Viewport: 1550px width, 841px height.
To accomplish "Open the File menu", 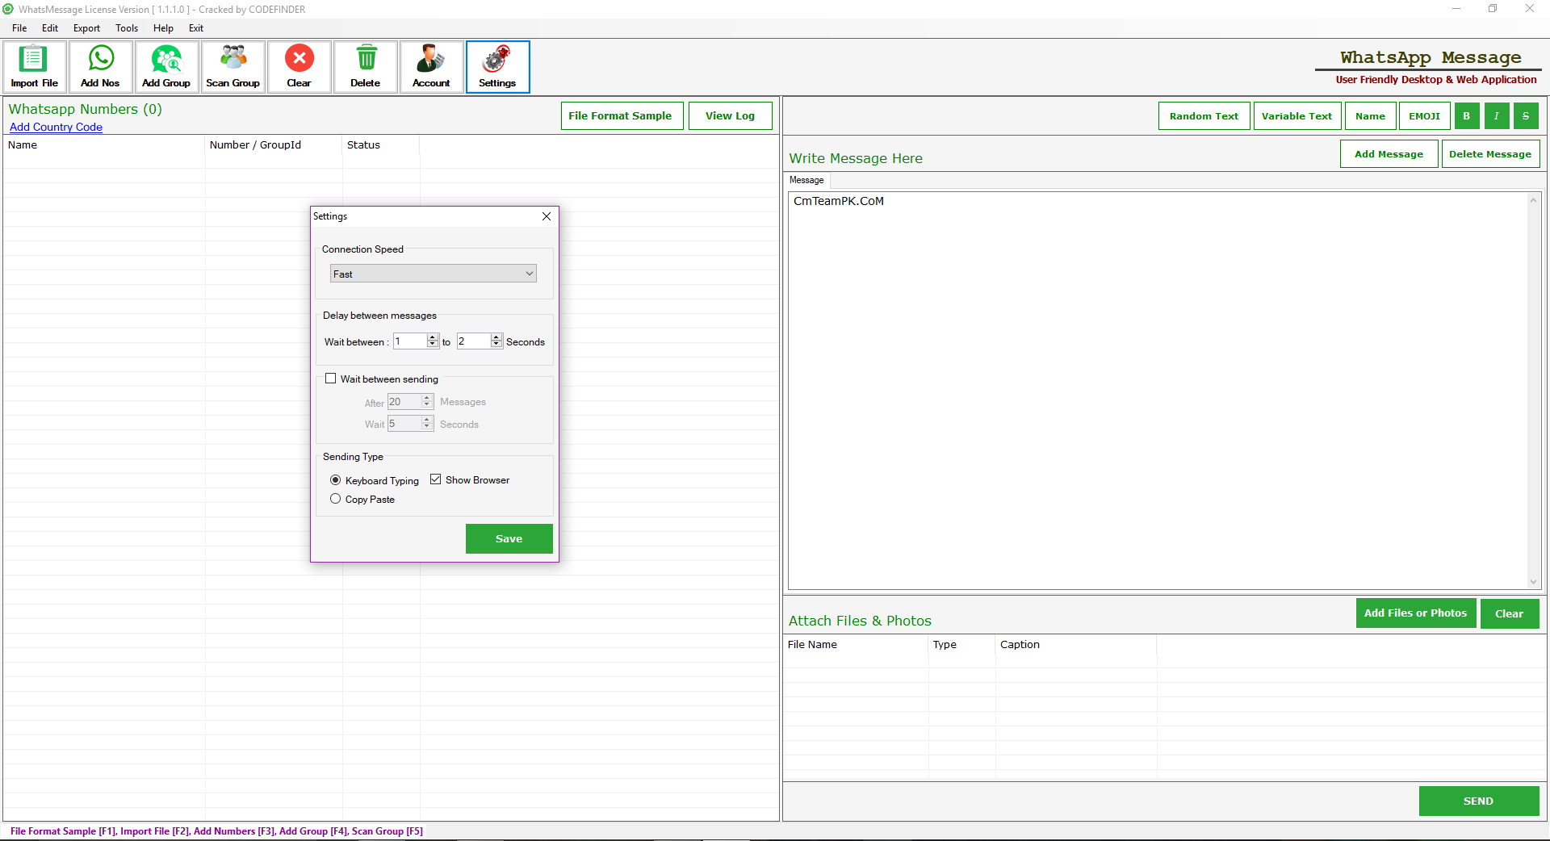I will click(x=19, y=28).
